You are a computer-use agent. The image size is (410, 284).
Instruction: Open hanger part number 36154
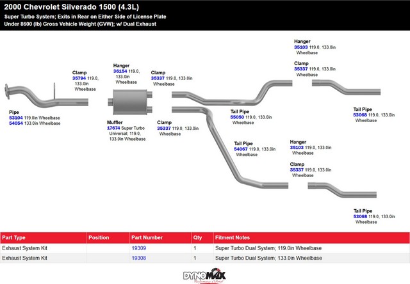click(120, 71)
